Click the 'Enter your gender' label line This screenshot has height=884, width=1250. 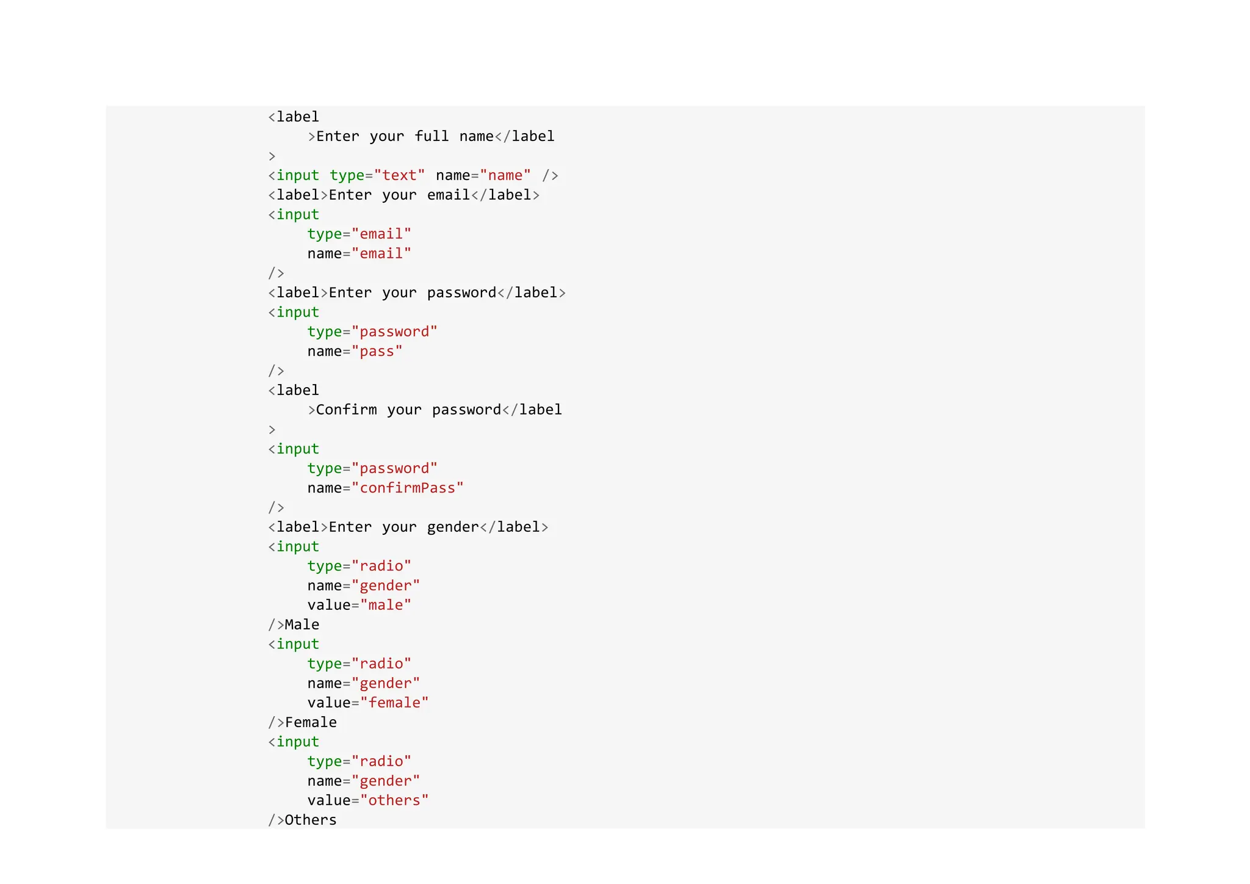pyautogui.click(x=408, y=527)
